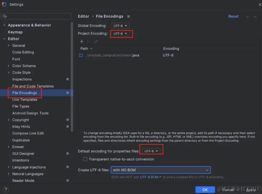The image size is (262, 194).
Task: Select the module_campus\src\main\java path row
Action: 169,55
